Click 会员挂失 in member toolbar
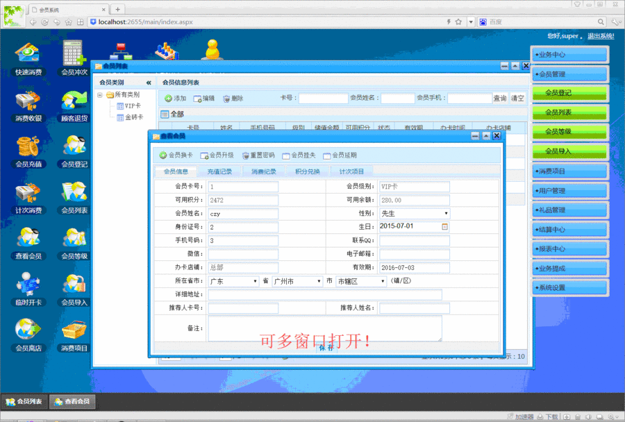This screenshot has height=422, width=625. coord(299,155)
